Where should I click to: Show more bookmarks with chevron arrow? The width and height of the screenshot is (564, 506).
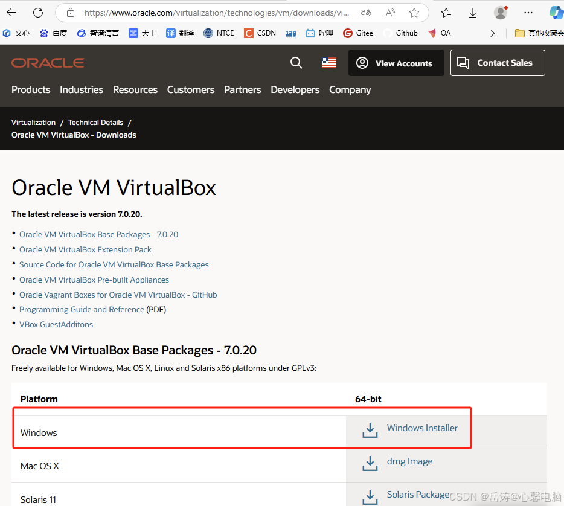tap(492, 33)
